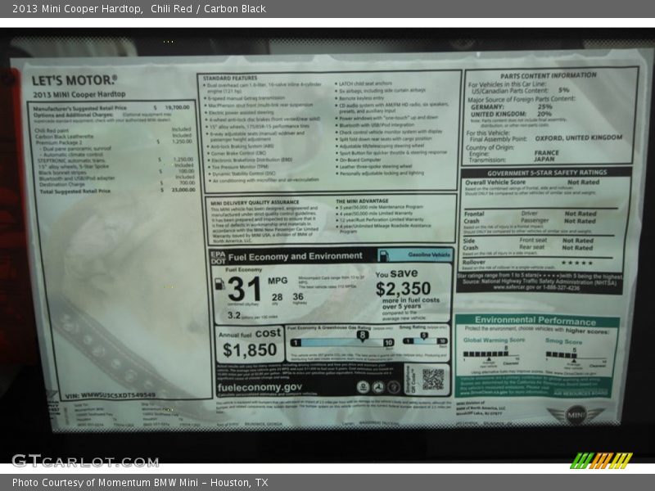Click the pump icon beside "Gasoline Vehicle"
Viewport: 655px width, 491px height.
pos(384,255)
